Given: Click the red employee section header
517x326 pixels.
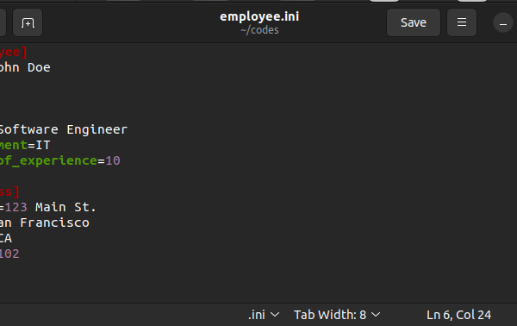Looking at the screenshot, I should (14, 52).
